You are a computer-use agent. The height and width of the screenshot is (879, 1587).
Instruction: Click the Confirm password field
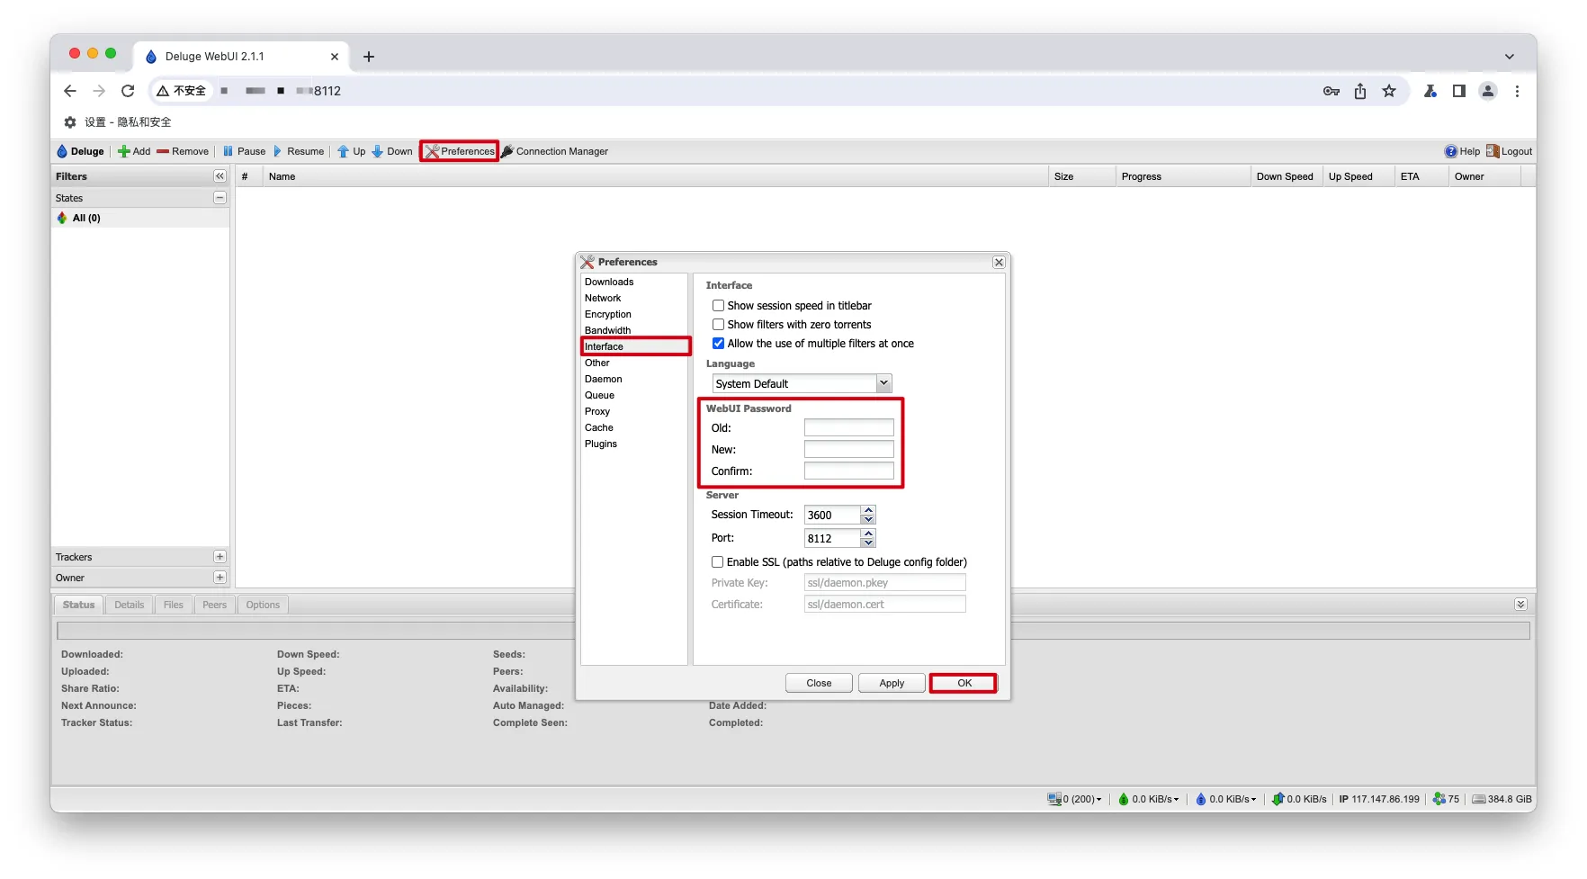pos(848,471)
